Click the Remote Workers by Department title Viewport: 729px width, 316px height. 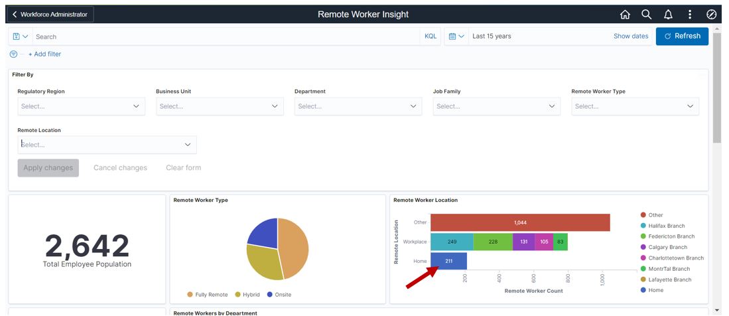click(x=215, y=313)
